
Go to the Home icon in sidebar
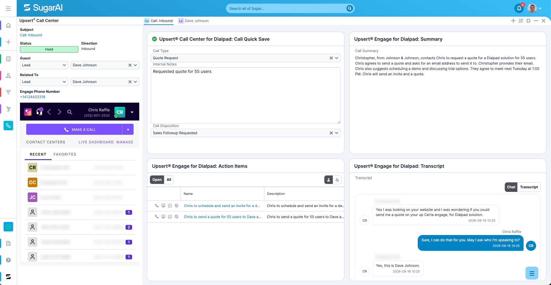pos(8,25)
